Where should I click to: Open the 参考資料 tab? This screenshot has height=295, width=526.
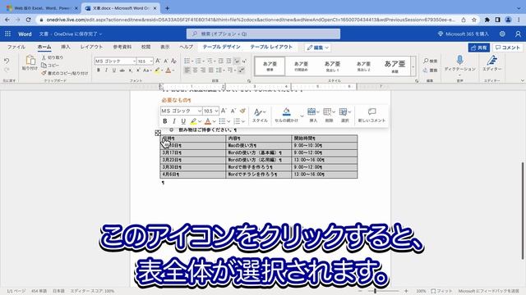click(122, 48)
